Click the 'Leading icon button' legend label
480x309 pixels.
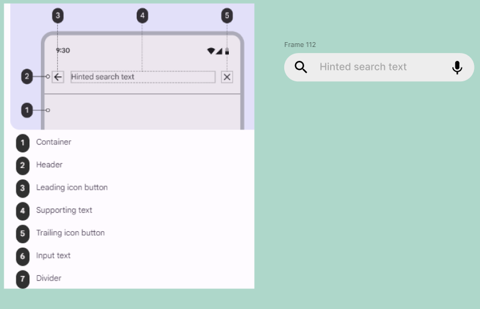[x=72, y=187]
